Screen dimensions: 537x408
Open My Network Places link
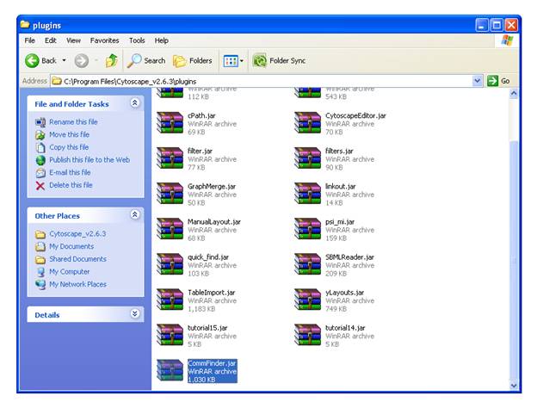coord(77,284)
